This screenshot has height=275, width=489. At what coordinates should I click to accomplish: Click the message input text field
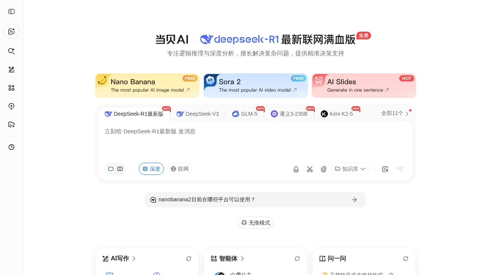(255, 141)
